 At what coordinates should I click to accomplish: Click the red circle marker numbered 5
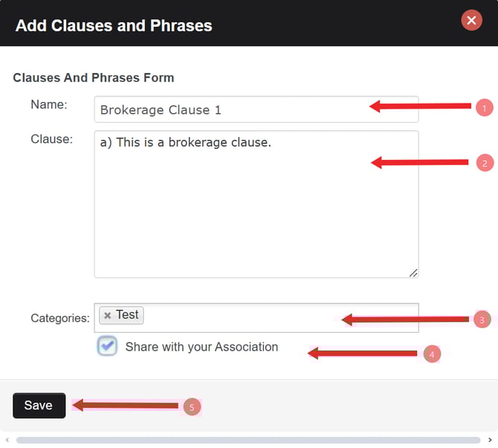(192, 406)
